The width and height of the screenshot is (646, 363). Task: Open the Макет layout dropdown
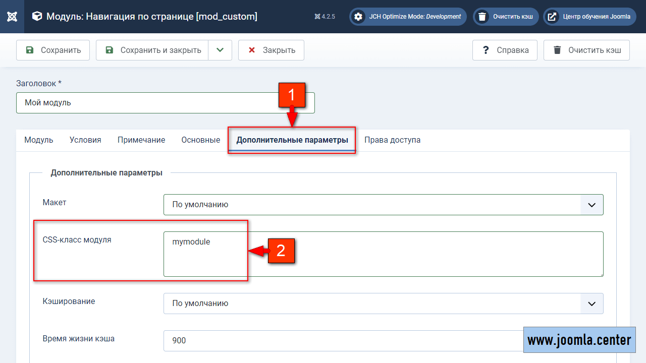[383, 205]
